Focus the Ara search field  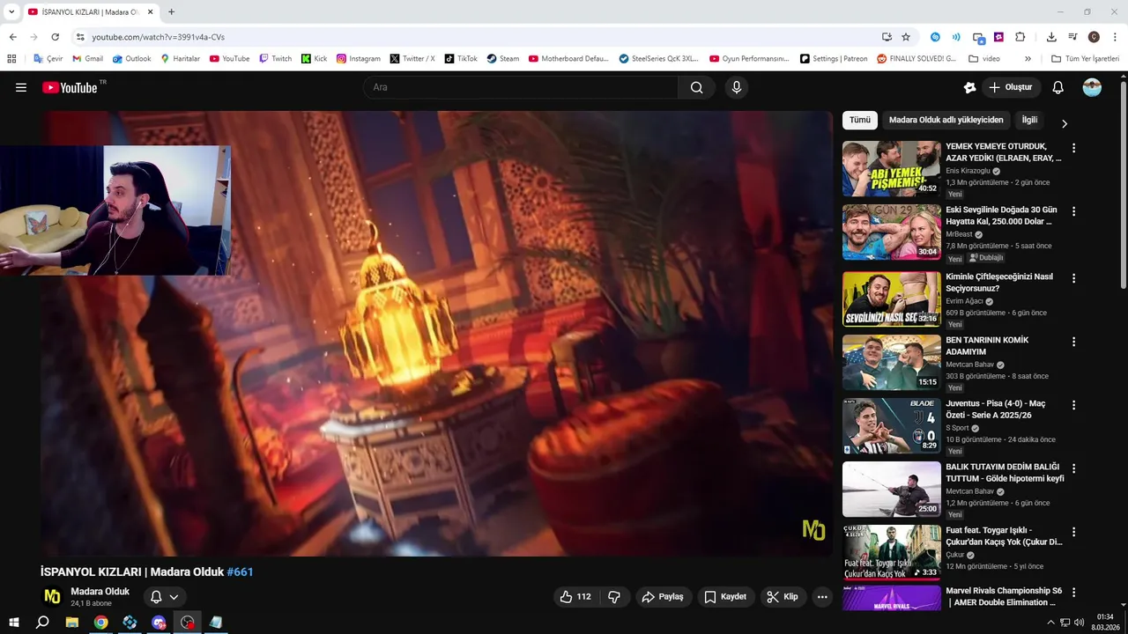tap(520, 87)
